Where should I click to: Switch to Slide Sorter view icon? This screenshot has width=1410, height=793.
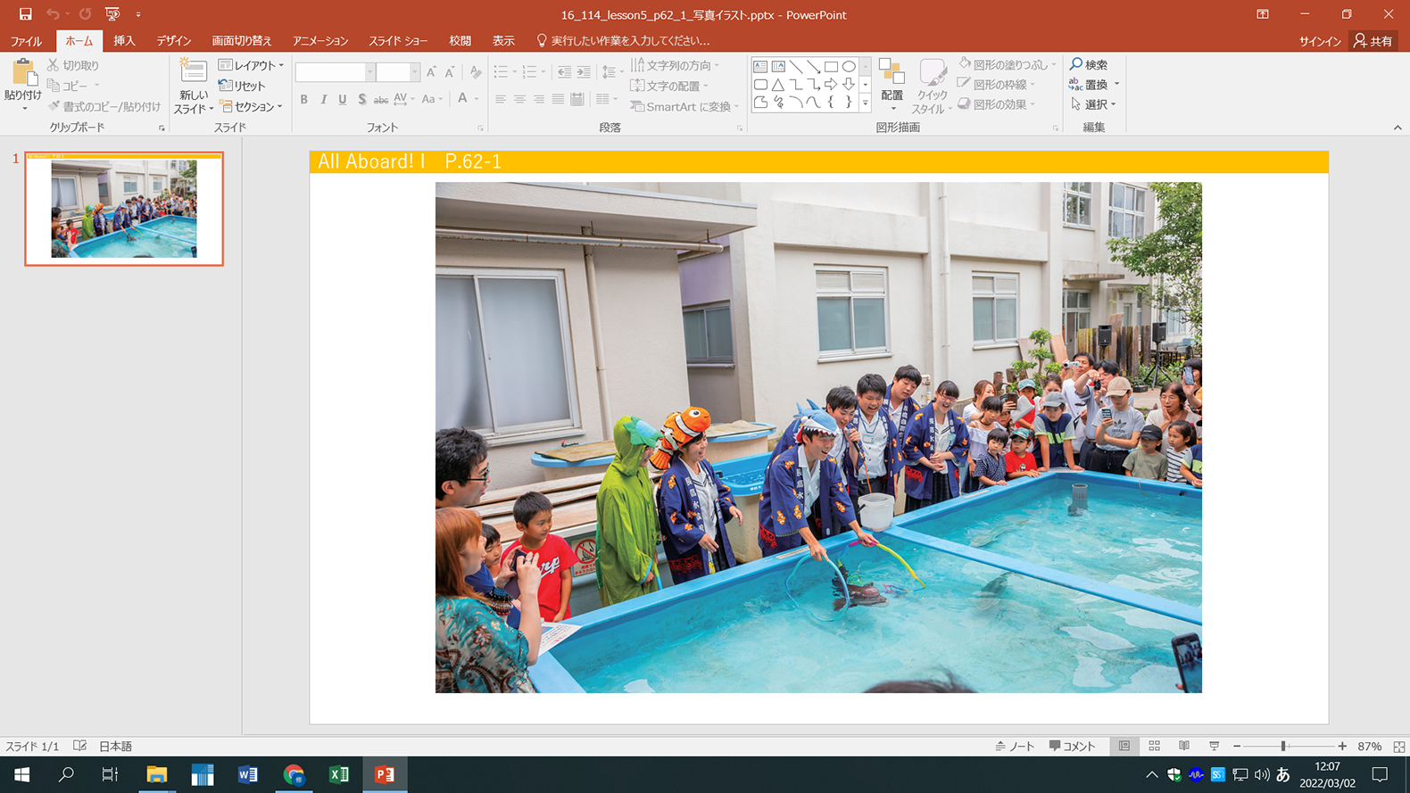(x=1154, y=746)
